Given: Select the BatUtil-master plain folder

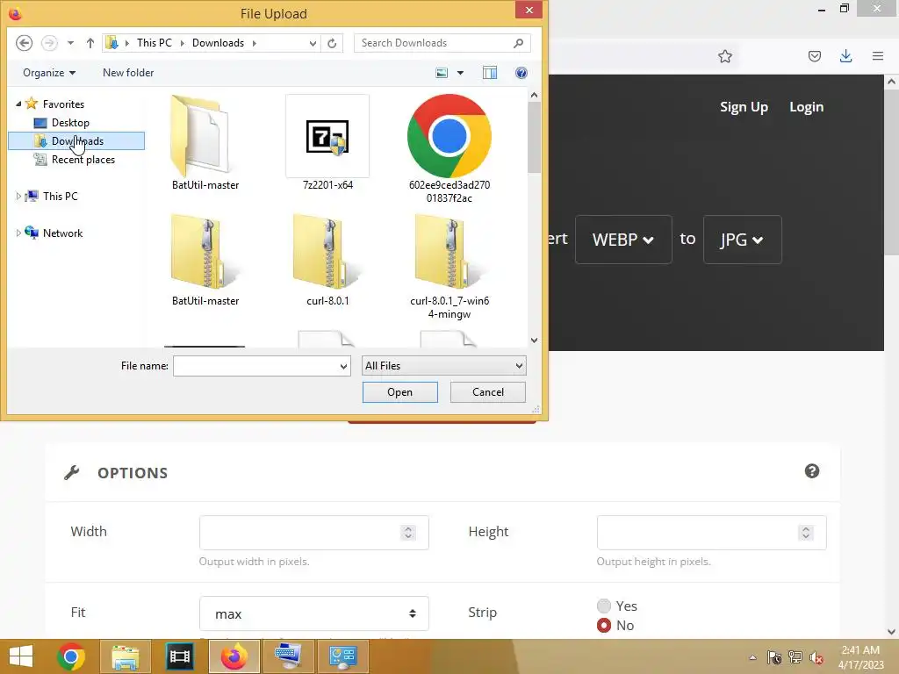Looking at the screenshot, I should pyautogui.click(x=205, y=143).
